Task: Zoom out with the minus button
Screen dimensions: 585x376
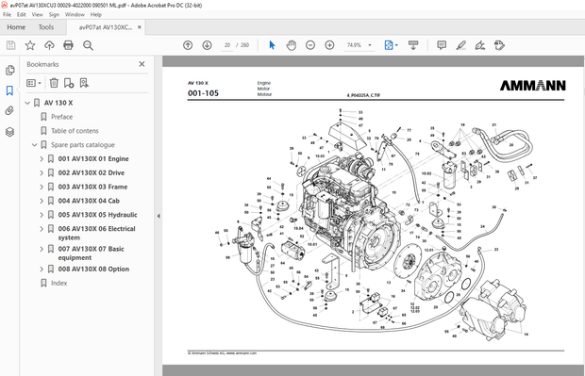Action: tap(310, 45)
